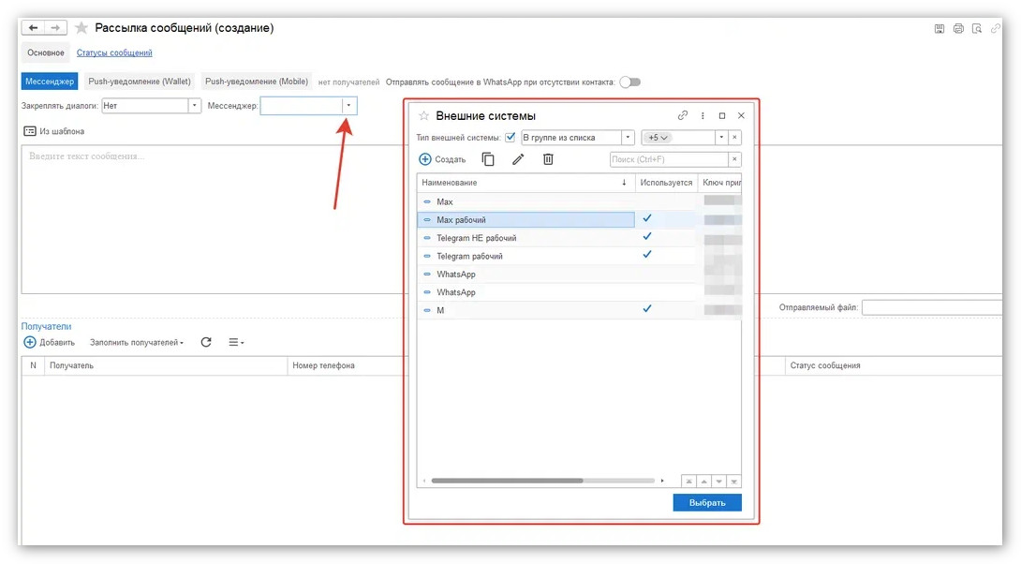Open the Статусы сообщений link
The width and height of the screenshot is (1021, 564).
click(114, 52)
